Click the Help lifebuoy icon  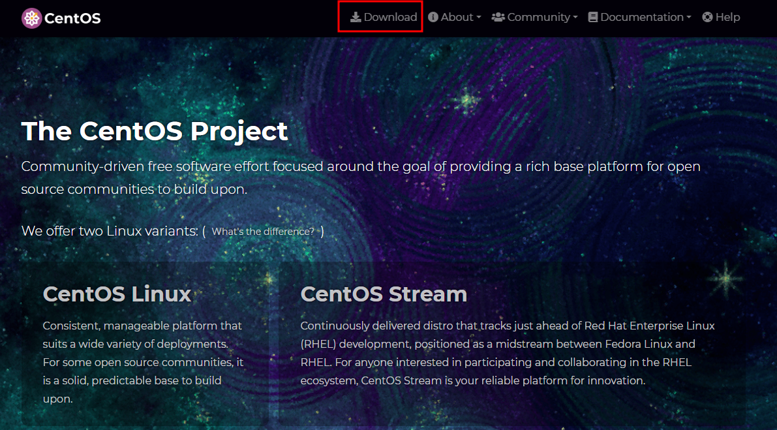pyautogui.click(x=708, y=18)
